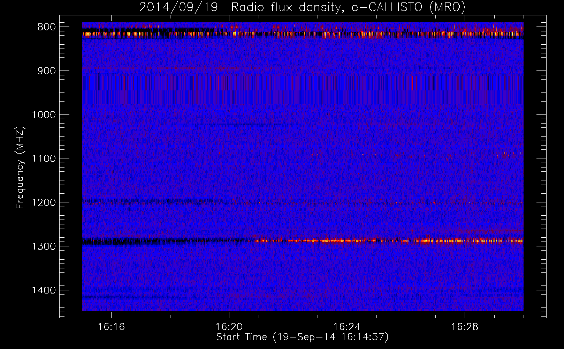Click the thin line near 1200 MHz
Image resolution: width=564 pixels, height=349 pixels.
click(x=303, y=203)
